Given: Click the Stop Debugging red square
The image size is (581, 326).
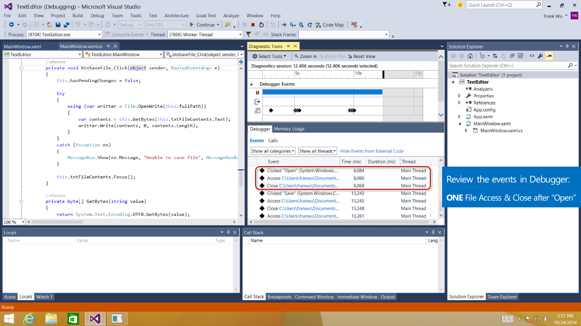Looking at the screenshot, I should point(253,25).
